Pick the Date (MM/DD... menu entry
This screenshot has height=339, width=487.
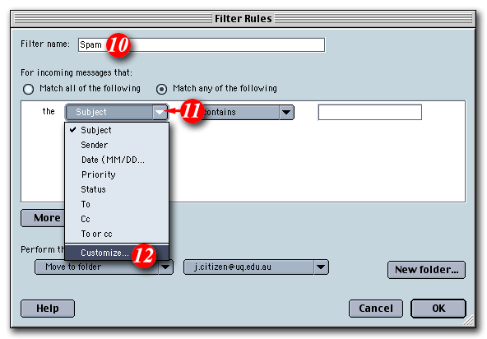tap(117, 160)
